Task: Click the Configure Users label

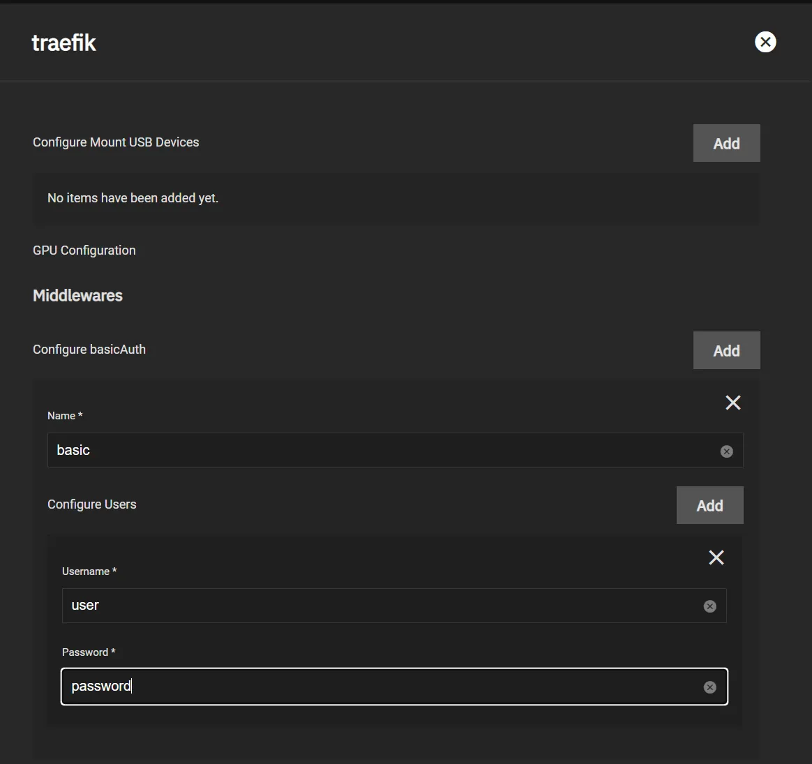Action: tap(91, 504)
